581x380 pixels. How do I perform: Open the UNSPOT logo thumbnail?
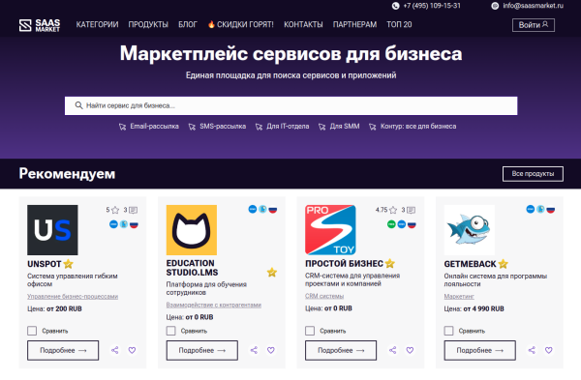[x=52, y=230]
